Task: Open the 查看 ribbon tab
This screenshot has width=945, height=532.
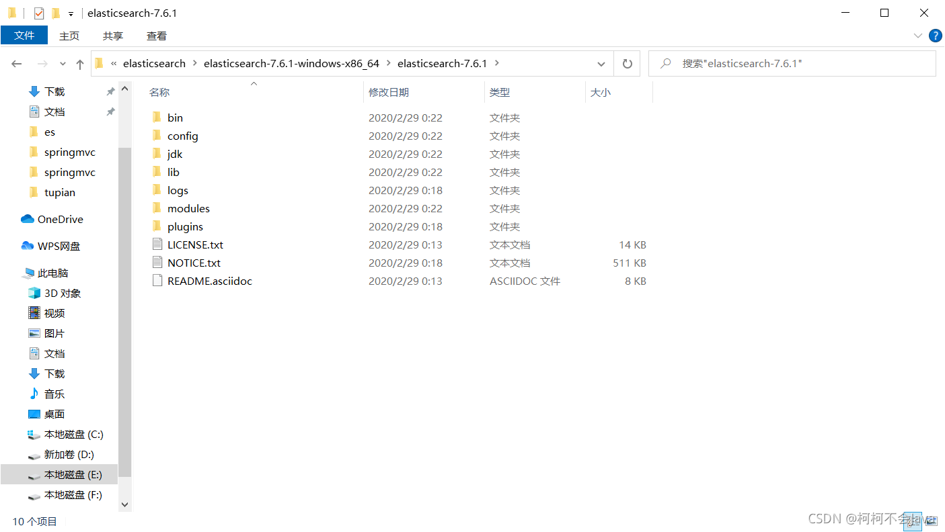Action: (157, 36)
